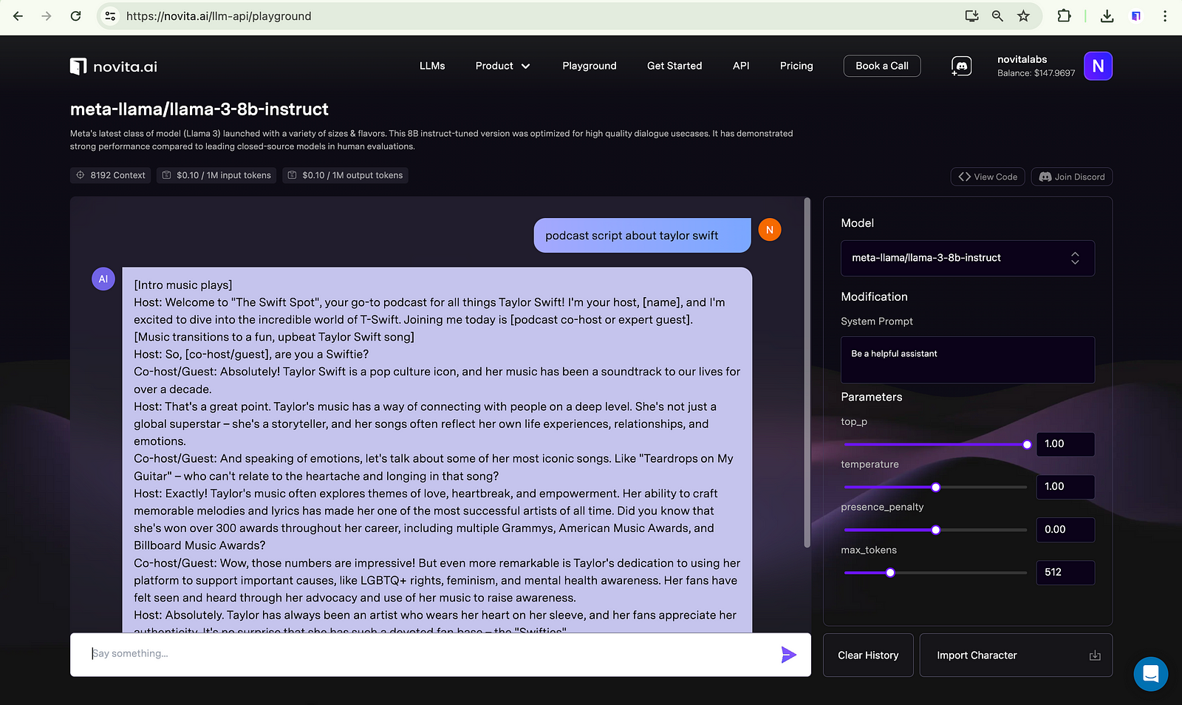This screenshot has height=705, width=1182.
Task: Focus the Say something message box
Action: [x=440, y=654]
